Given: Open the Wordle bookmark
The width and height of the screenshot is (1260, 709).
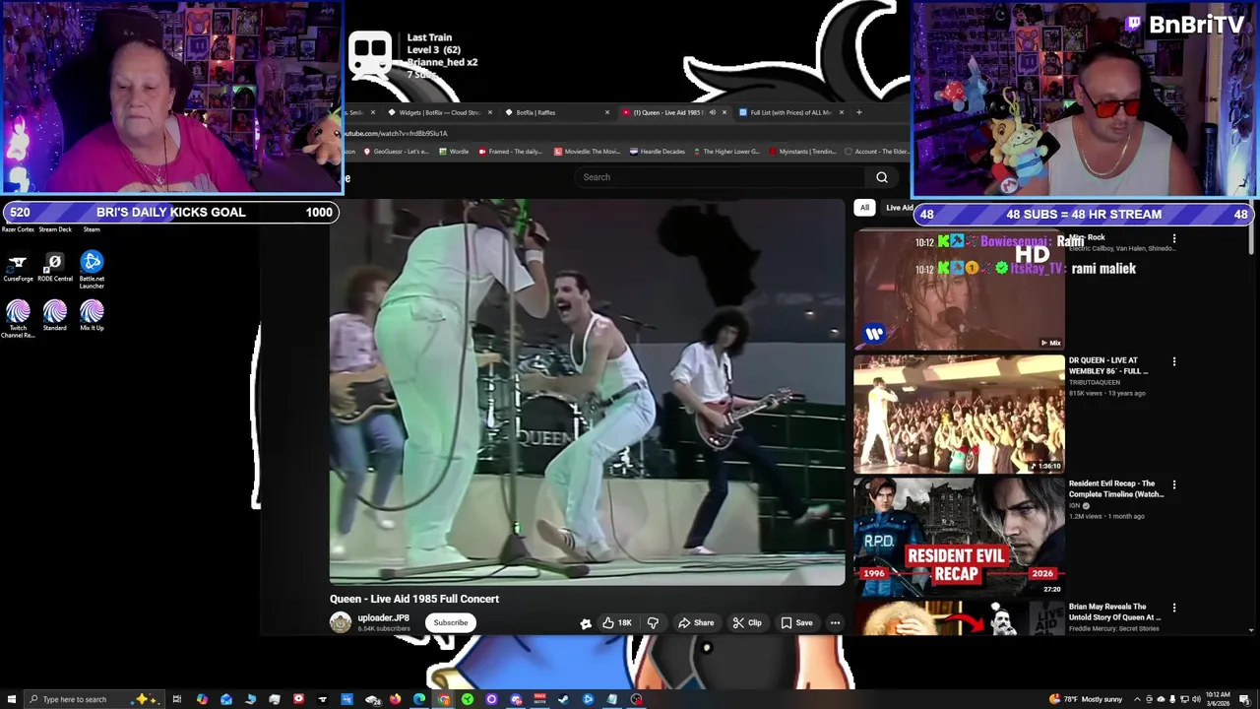Looking at the screenshot, I should coord(454,152).
